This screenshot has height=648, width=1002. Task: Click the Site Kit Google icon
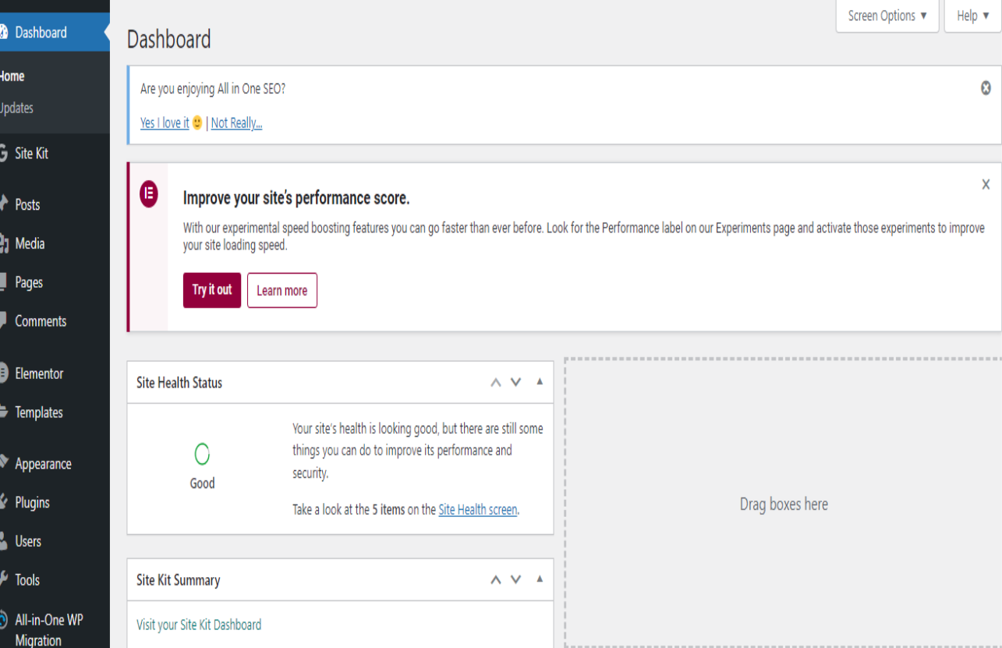[x=2, y=154]
